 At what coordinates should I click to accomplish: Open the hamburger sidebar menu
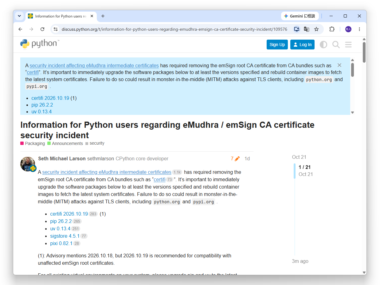point(348,45)
